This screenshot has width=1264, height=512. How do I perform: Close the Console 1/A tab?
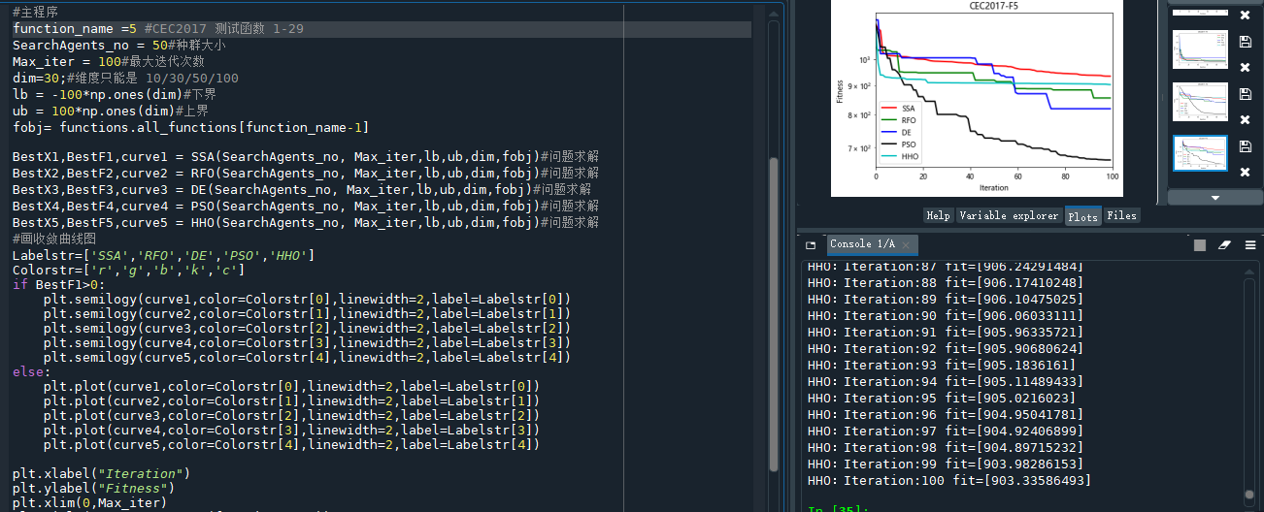[x=906, y=244]
